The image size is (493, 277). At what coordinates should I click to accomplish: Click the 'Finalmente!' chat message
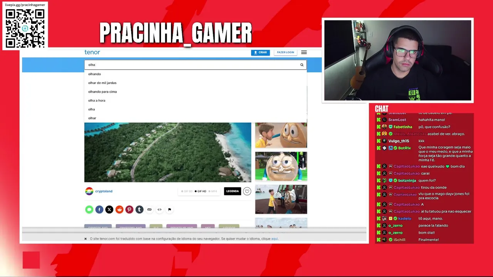[429, 240]
